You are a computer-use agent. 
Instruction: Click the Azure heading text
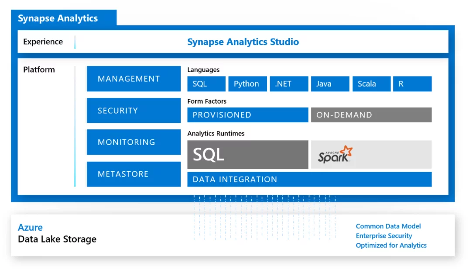click(x=30, y=227)
